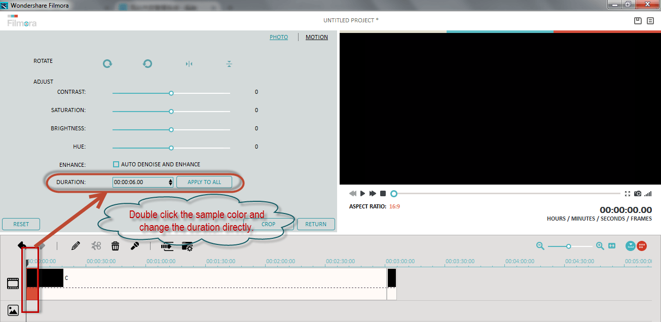Viewport: 661px width, 322px height.
Task: Click the red round grid button
Action: coord(642,246)
